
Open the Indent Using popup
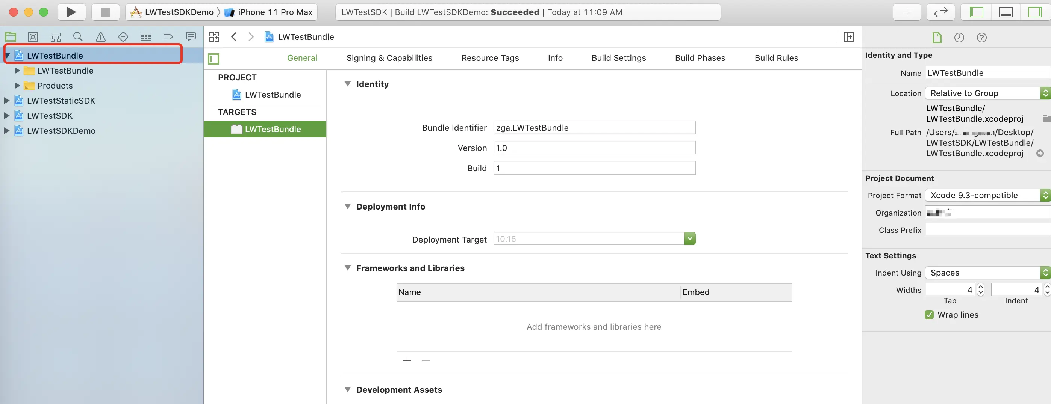coord(987,273)
